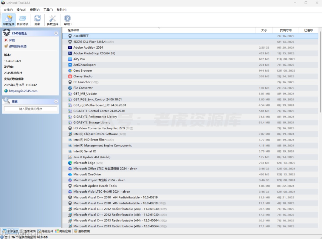Switch to the 自启动项 startup items view
Viewport: 322px width, 239px height.
[x=23, y=20]
